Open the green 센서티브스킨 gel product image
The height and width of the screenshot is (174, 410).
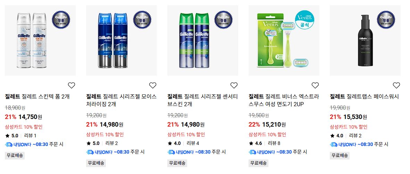point(203,40)
